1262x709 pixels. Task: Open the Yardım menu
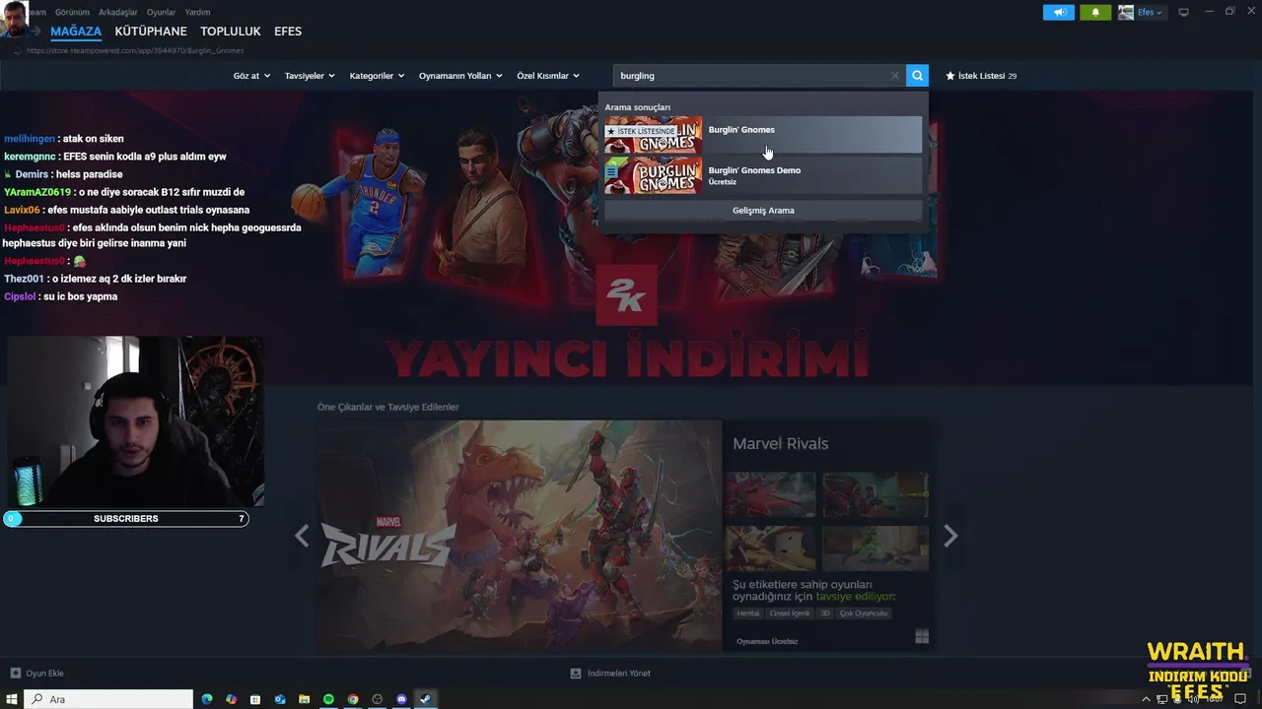(197, 12)
